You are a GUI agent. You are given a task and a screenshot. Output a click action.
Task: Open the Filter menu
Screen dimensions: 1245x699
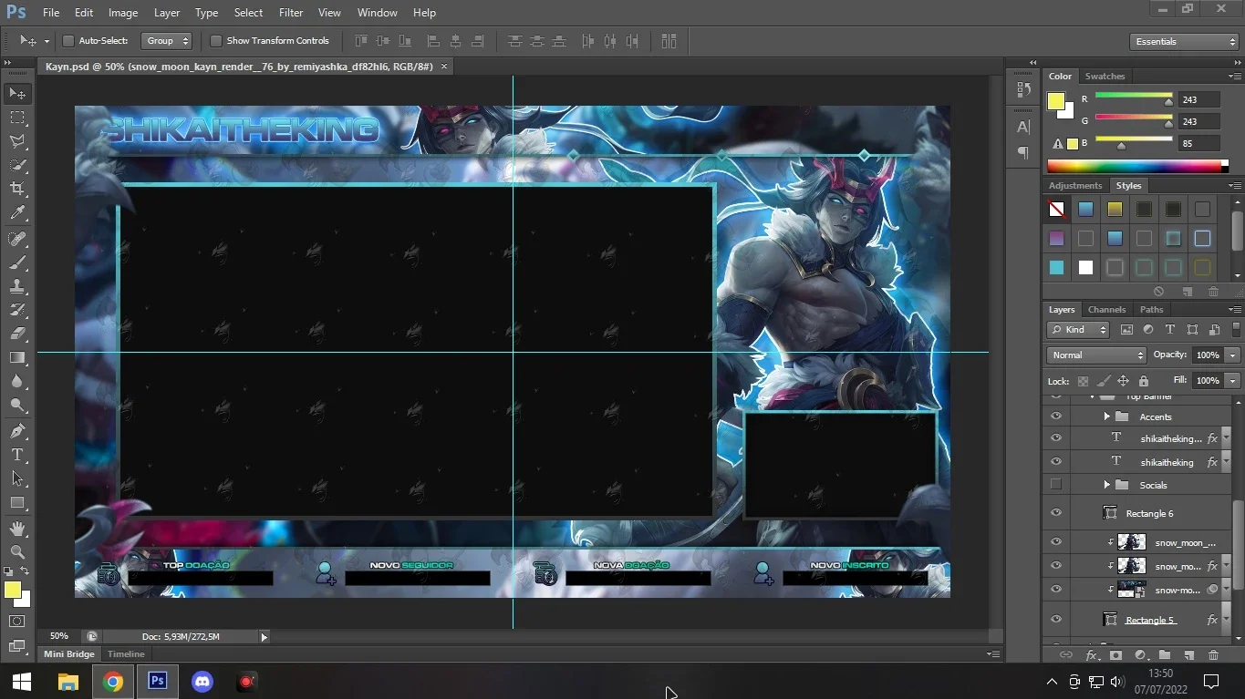tap(291, 13)
